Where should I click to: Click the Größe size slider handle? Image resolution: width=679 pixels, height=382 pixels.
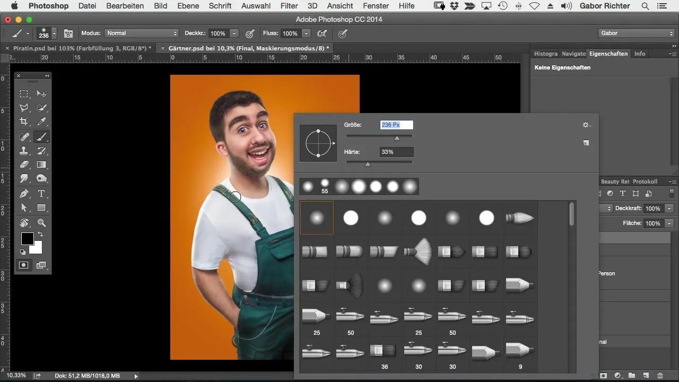pos(397,138)
